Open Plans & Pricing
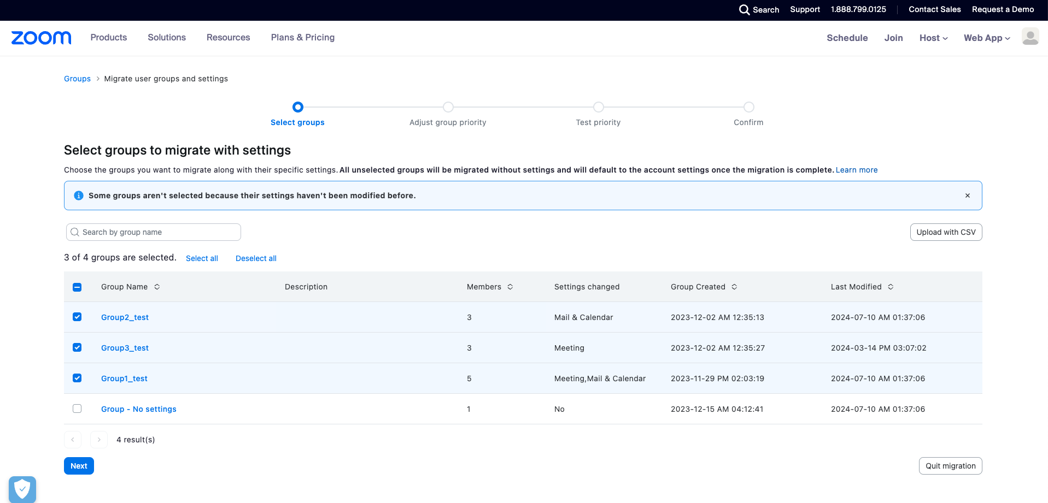 pyautogui.click(x=303, y=37)
